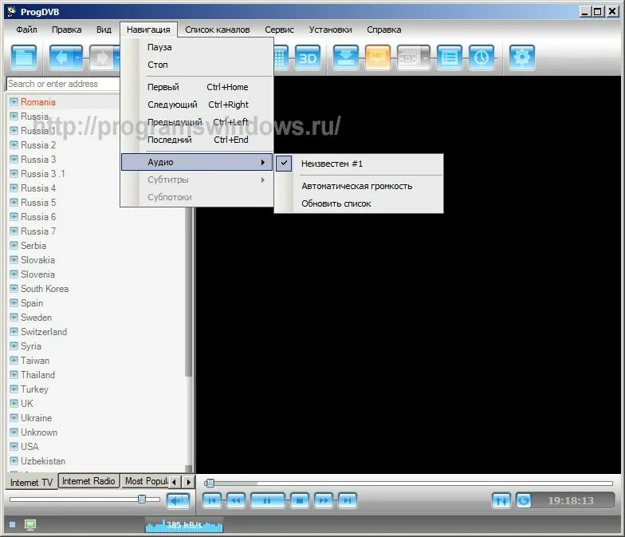Jump to previous track button
The image size is (625, 537).
[212, 500]
